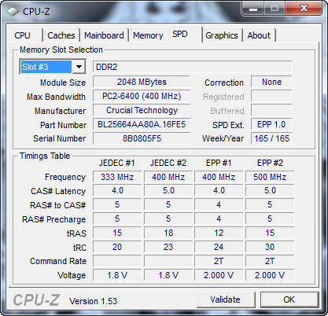The image size is (328, 316).
Task: Click the Validate button
Action: pyautogui.click(x=226, y=299)
